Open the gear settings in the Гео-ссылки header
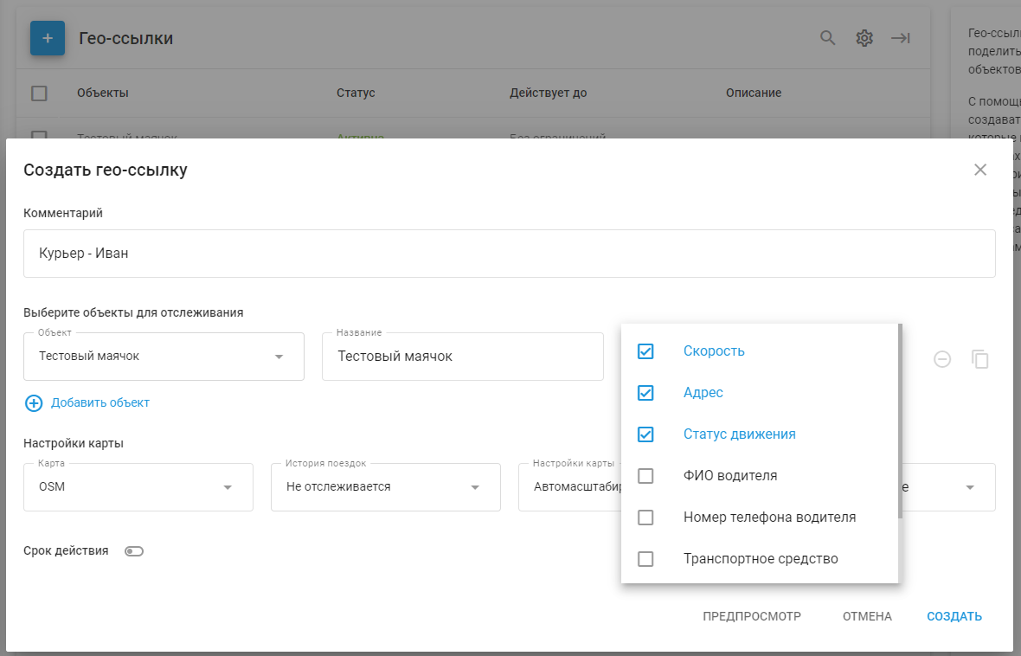Image resolution: width=1021 pixels, height=656 pixels. pyautogui.click(x=864, y=38)
